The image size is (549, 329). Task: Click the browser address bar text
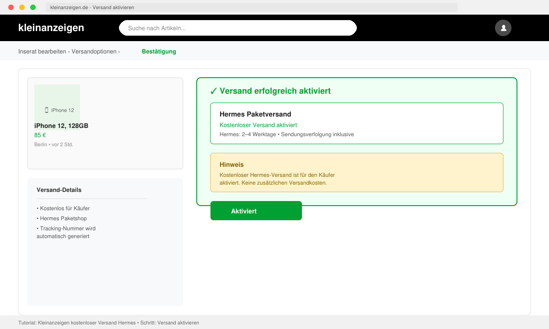pyautogui.click(x=92, y=7)
